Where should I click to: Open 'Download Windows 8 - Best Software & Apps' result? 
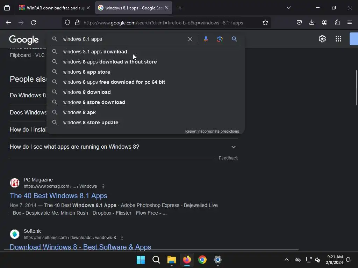80,247
